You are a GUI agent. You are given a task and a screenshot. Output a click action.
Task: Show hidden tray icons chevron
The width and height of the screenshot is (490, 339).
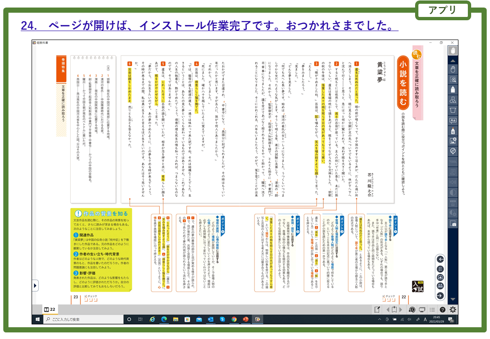[380, 319]
